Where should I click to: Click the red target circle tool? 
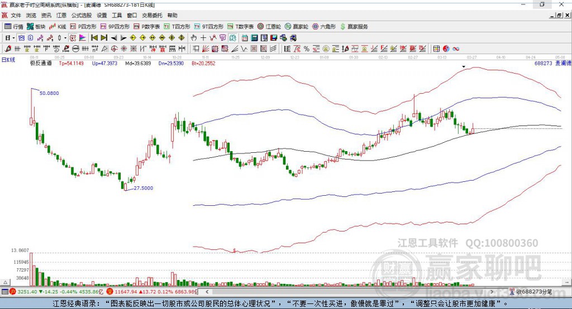(x=114, y=49)
